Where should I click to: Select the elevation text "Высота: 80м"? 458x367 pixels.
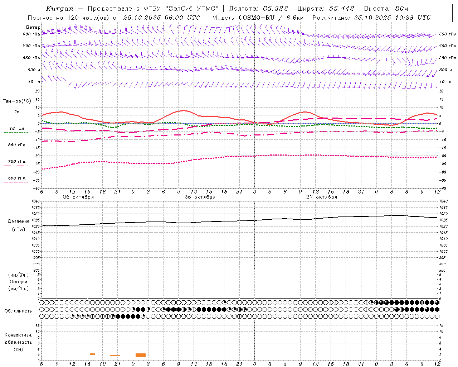click(386, 9)
